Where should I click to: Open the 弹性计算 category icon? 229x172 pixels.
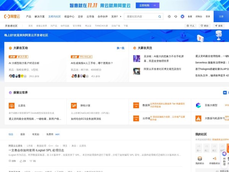coord(74,105)
